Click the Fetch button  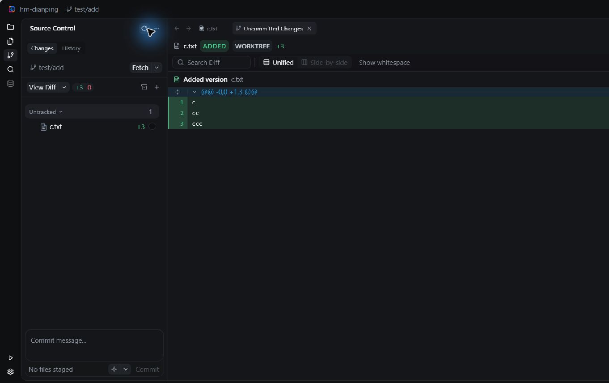tap(140, 68)
